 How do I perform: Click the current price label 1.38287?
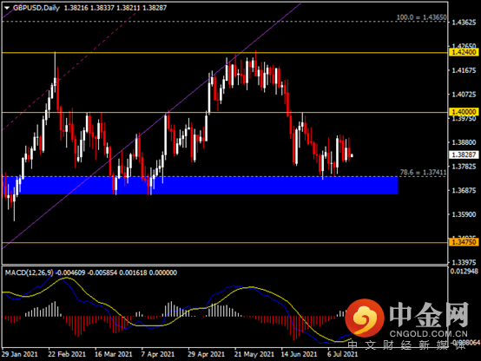tap(465, 154)
